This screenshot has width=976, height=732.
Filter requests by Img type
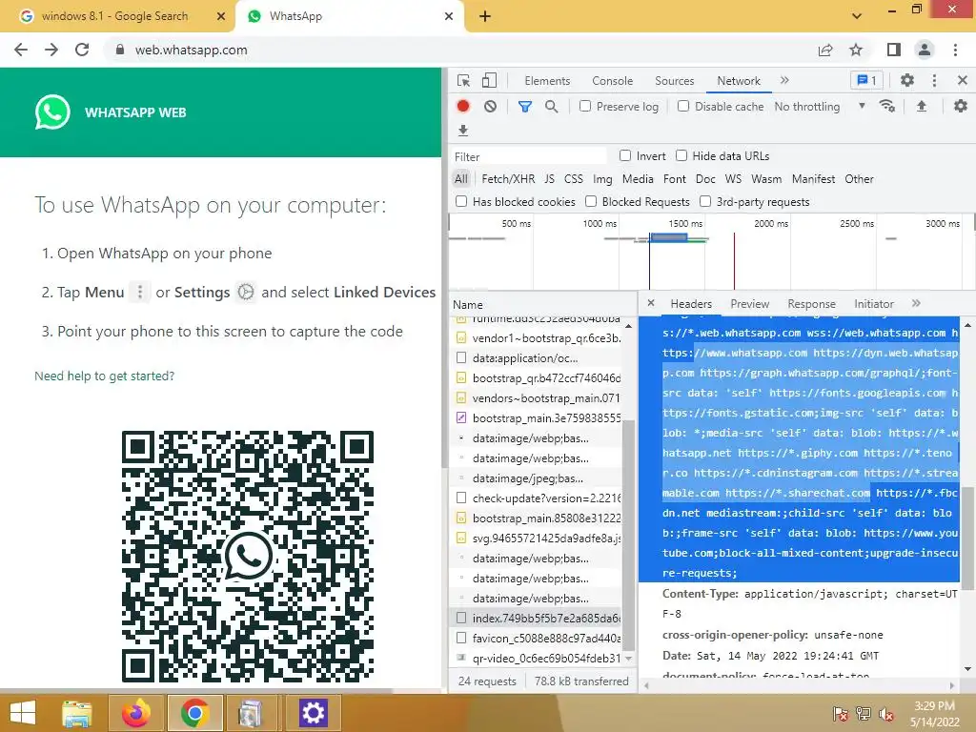coord(602,178)
